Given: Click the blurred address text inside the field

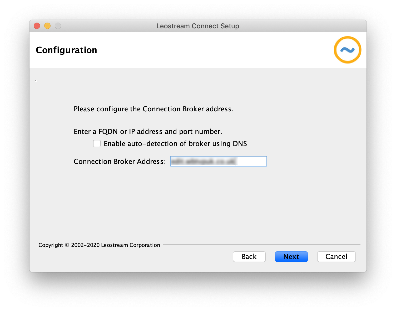Looking at the screenshot, I should [203, 161].
